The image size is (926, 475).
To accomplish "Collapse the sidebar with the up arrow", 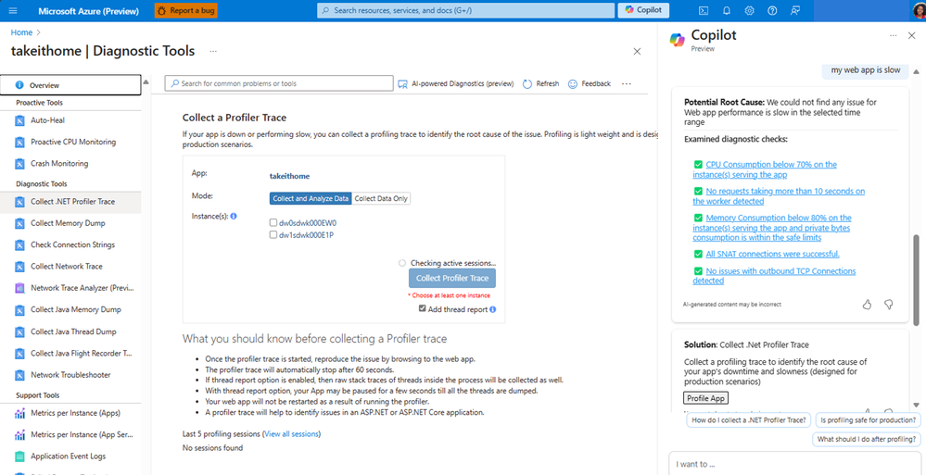I will 146,81.
